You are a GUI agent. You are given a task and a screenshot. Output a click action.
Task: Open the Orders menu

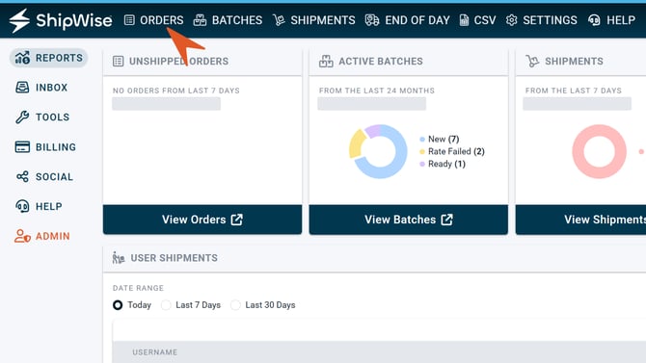pyautogui.click(x=153, y=20)
